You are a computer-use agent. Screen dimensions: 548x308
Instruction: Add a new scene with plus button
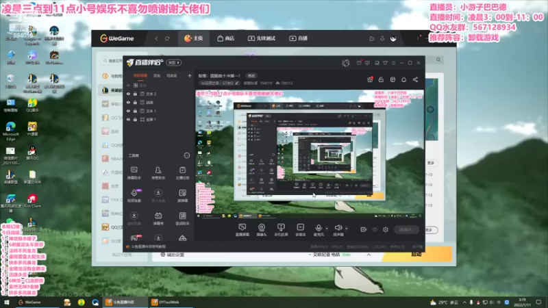click(190, 75)
